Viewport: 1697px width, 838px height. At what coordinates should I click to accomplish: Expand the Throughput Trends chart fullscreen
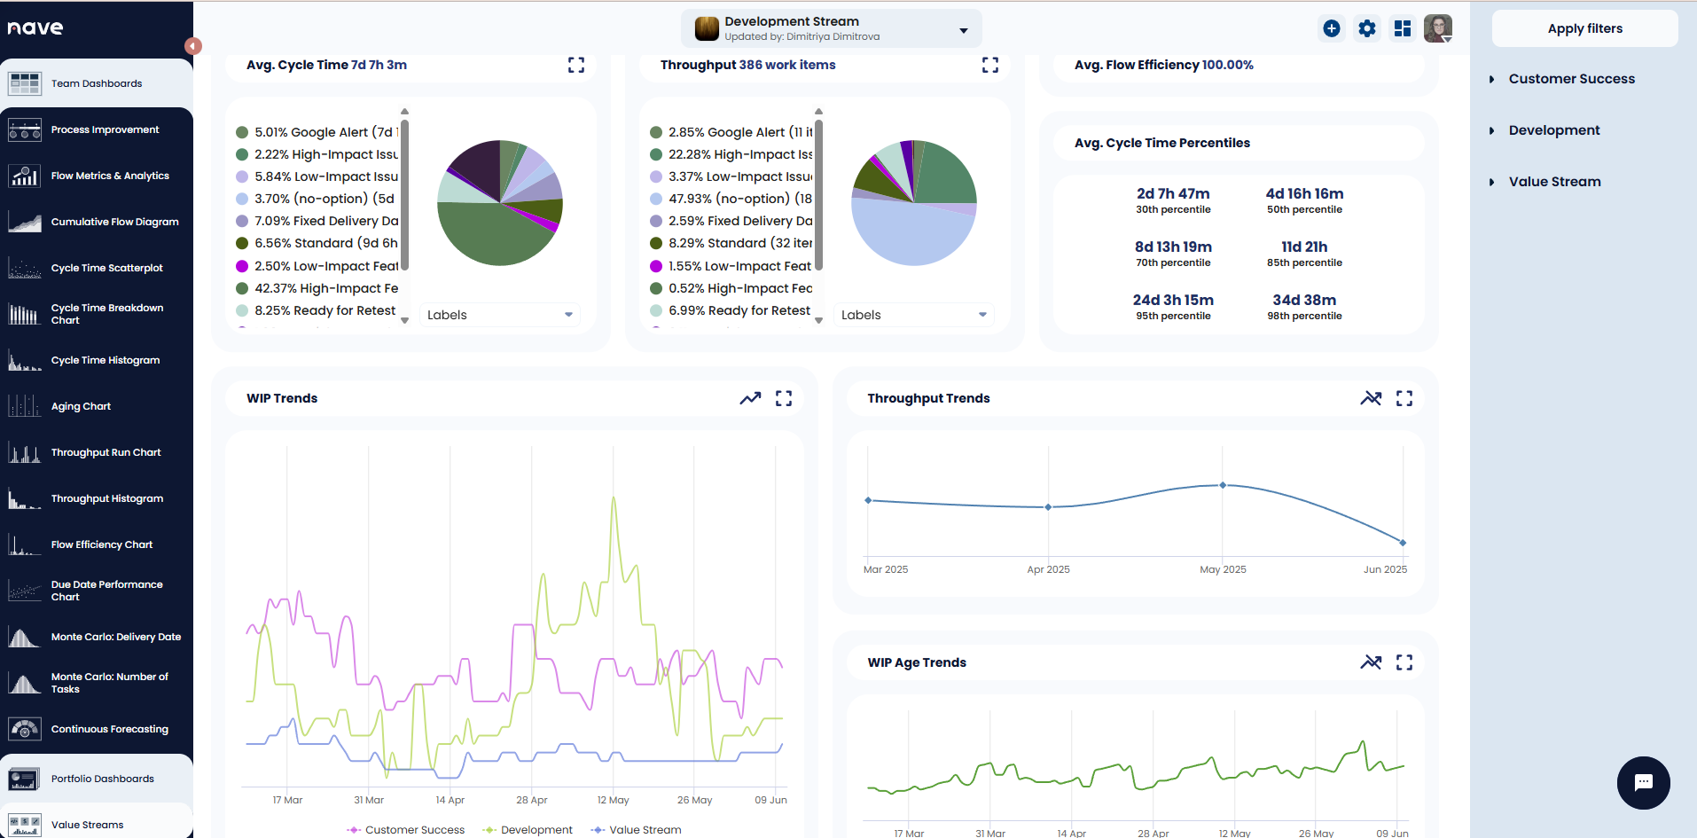point(1404,398)
